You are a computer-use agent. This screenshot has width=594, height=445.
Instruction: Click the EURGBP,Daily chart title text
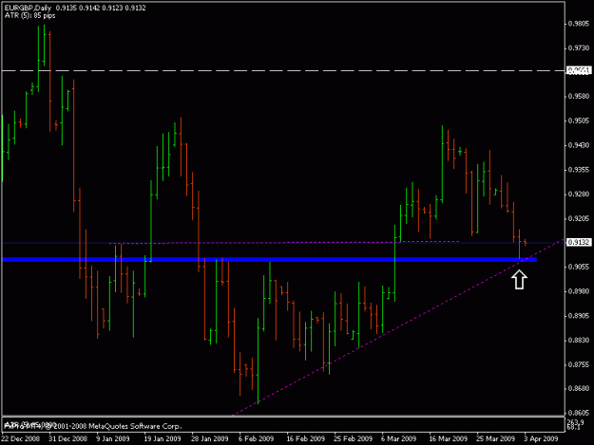click(28, 8)
